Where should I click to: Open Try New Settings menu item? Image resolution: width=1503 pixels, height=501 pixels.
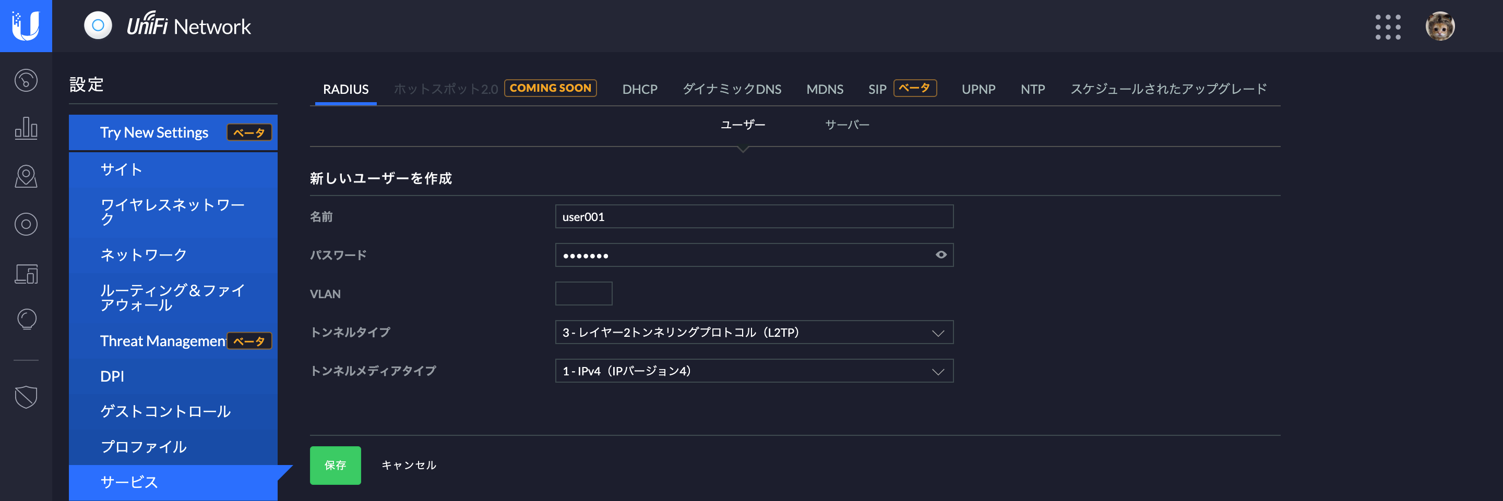[173, 132]
